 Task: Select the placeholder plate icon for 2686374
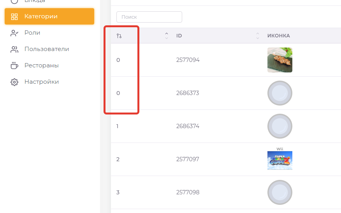pyautogui.click(x=280, y=126)
